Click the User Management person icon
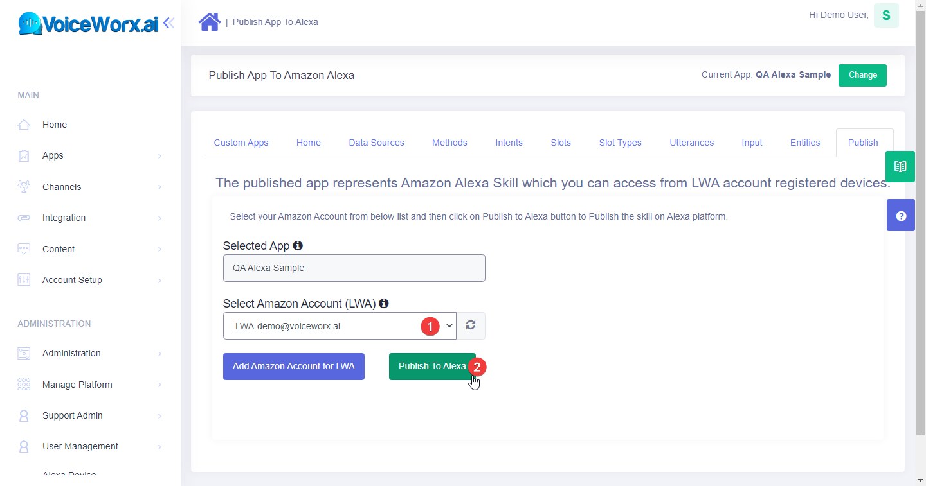This screenshot has height=486, width=926. pos(24,446)
